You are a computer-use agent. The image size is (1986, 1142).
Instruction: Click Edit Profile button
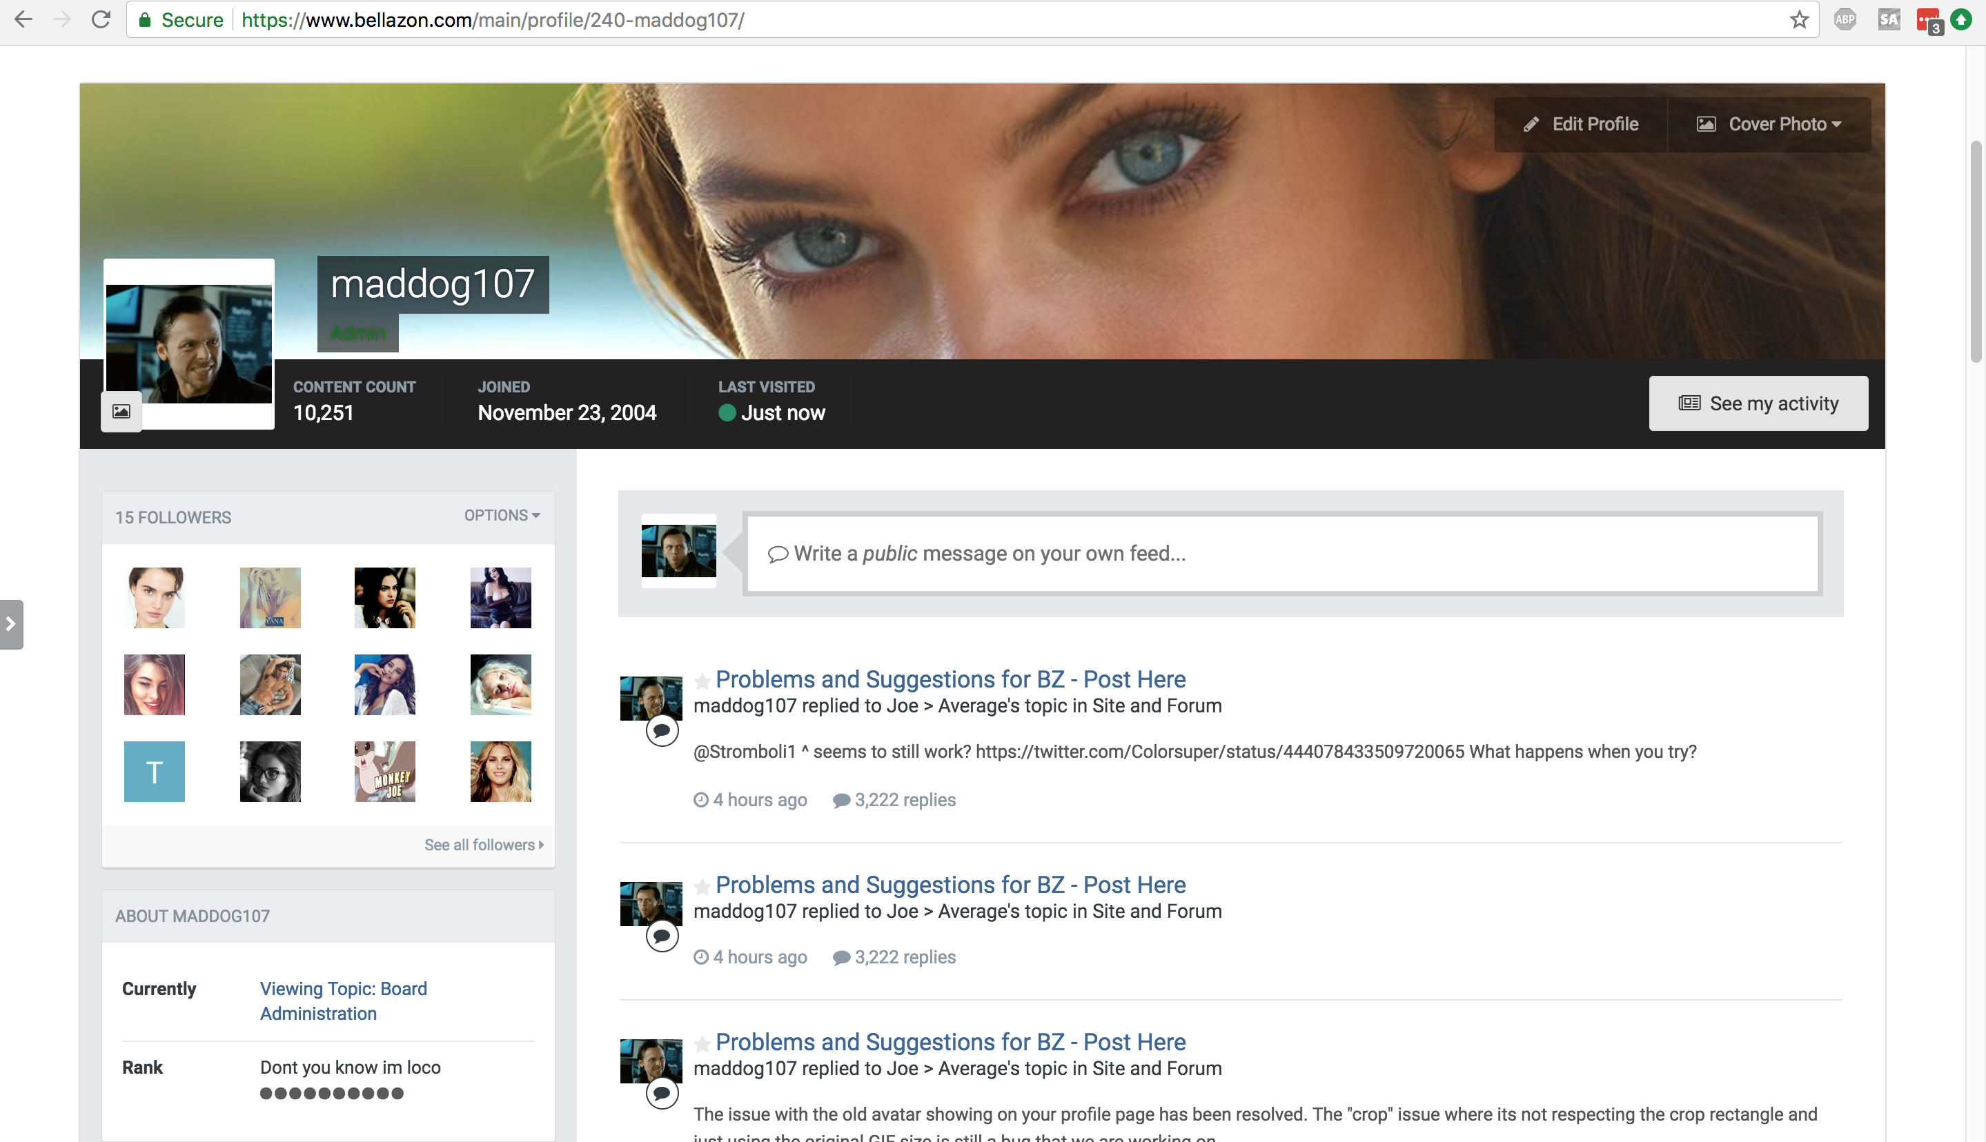point(1580,124)
